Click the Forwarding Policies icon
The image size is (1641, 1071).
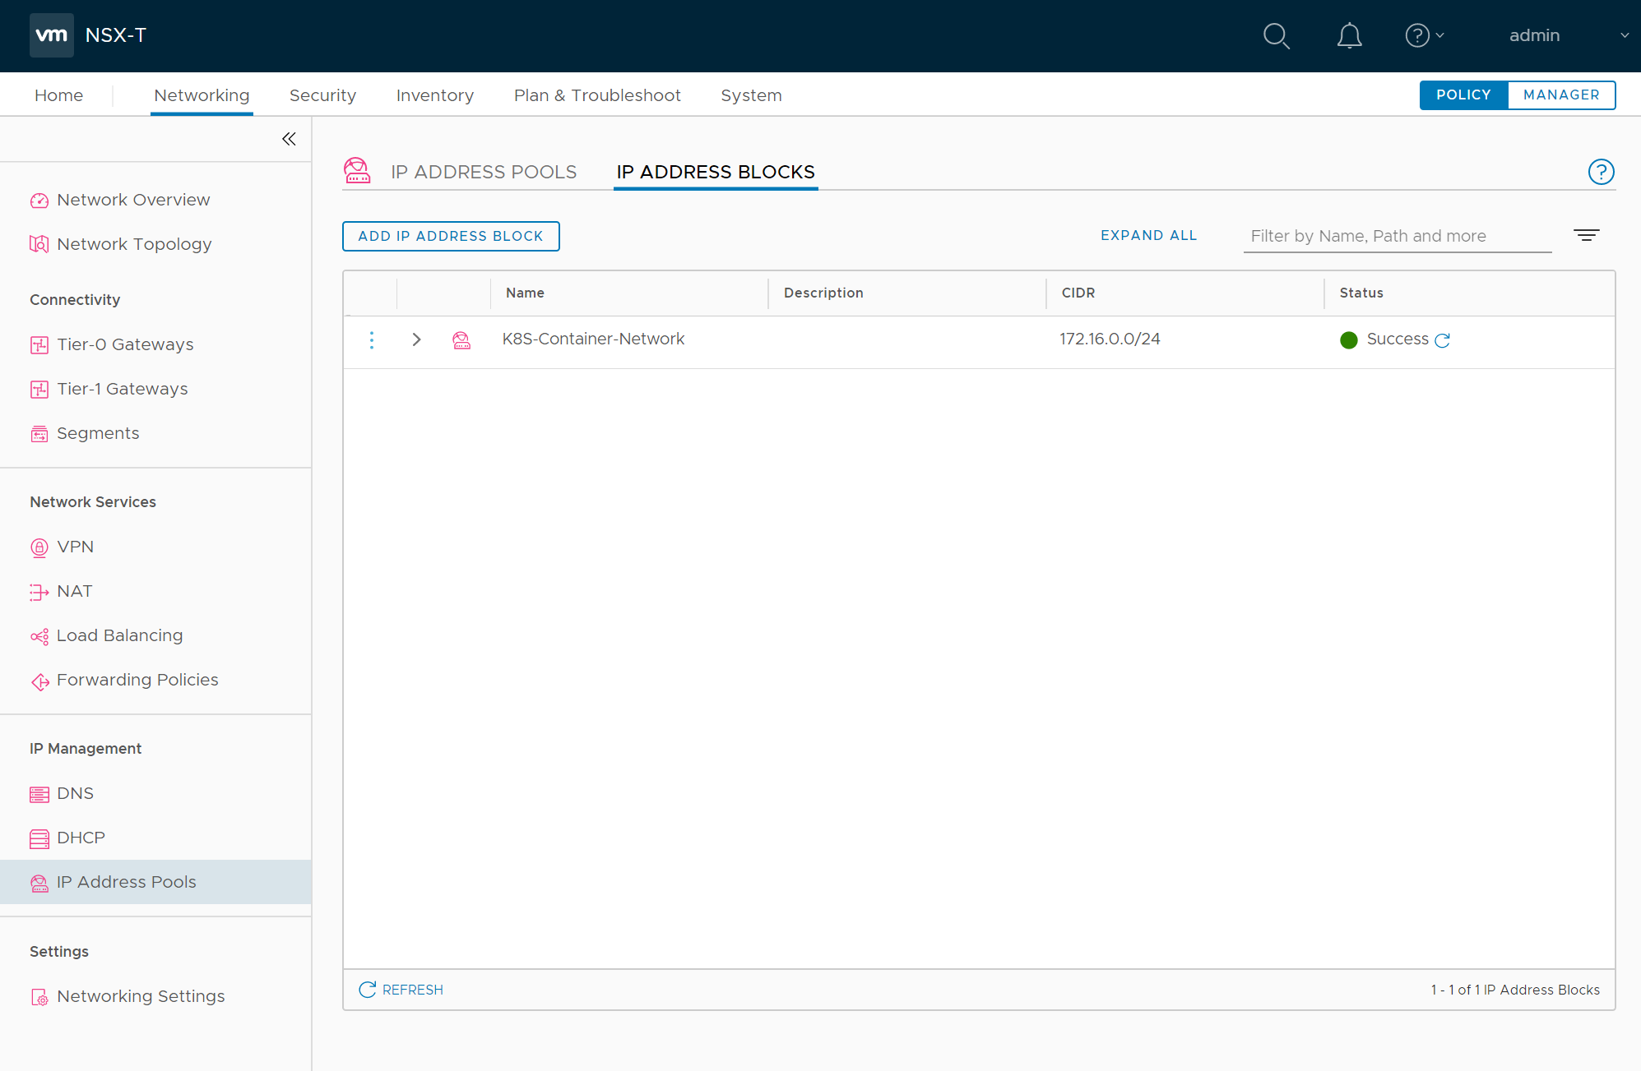[x=39, y=682]
